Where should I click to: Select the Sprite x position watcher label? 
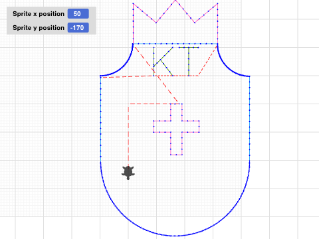tap(39, 14)
